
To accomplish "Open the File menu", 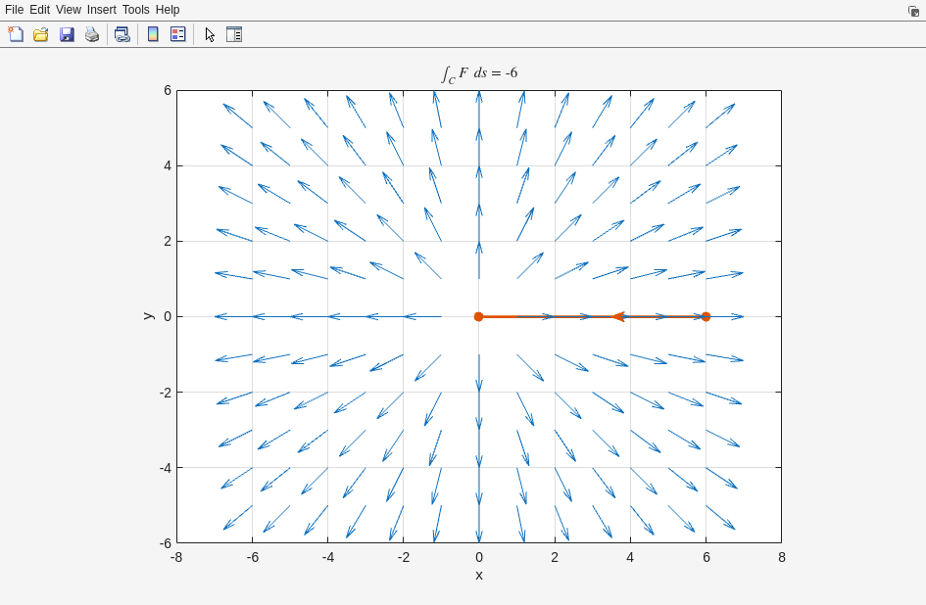I will 14,10.
